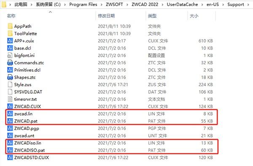Image resolution: width=253 pixels, height=166 pixels.
Task: Select the file name ZWCADISO.pat
Action: [30, 150]
